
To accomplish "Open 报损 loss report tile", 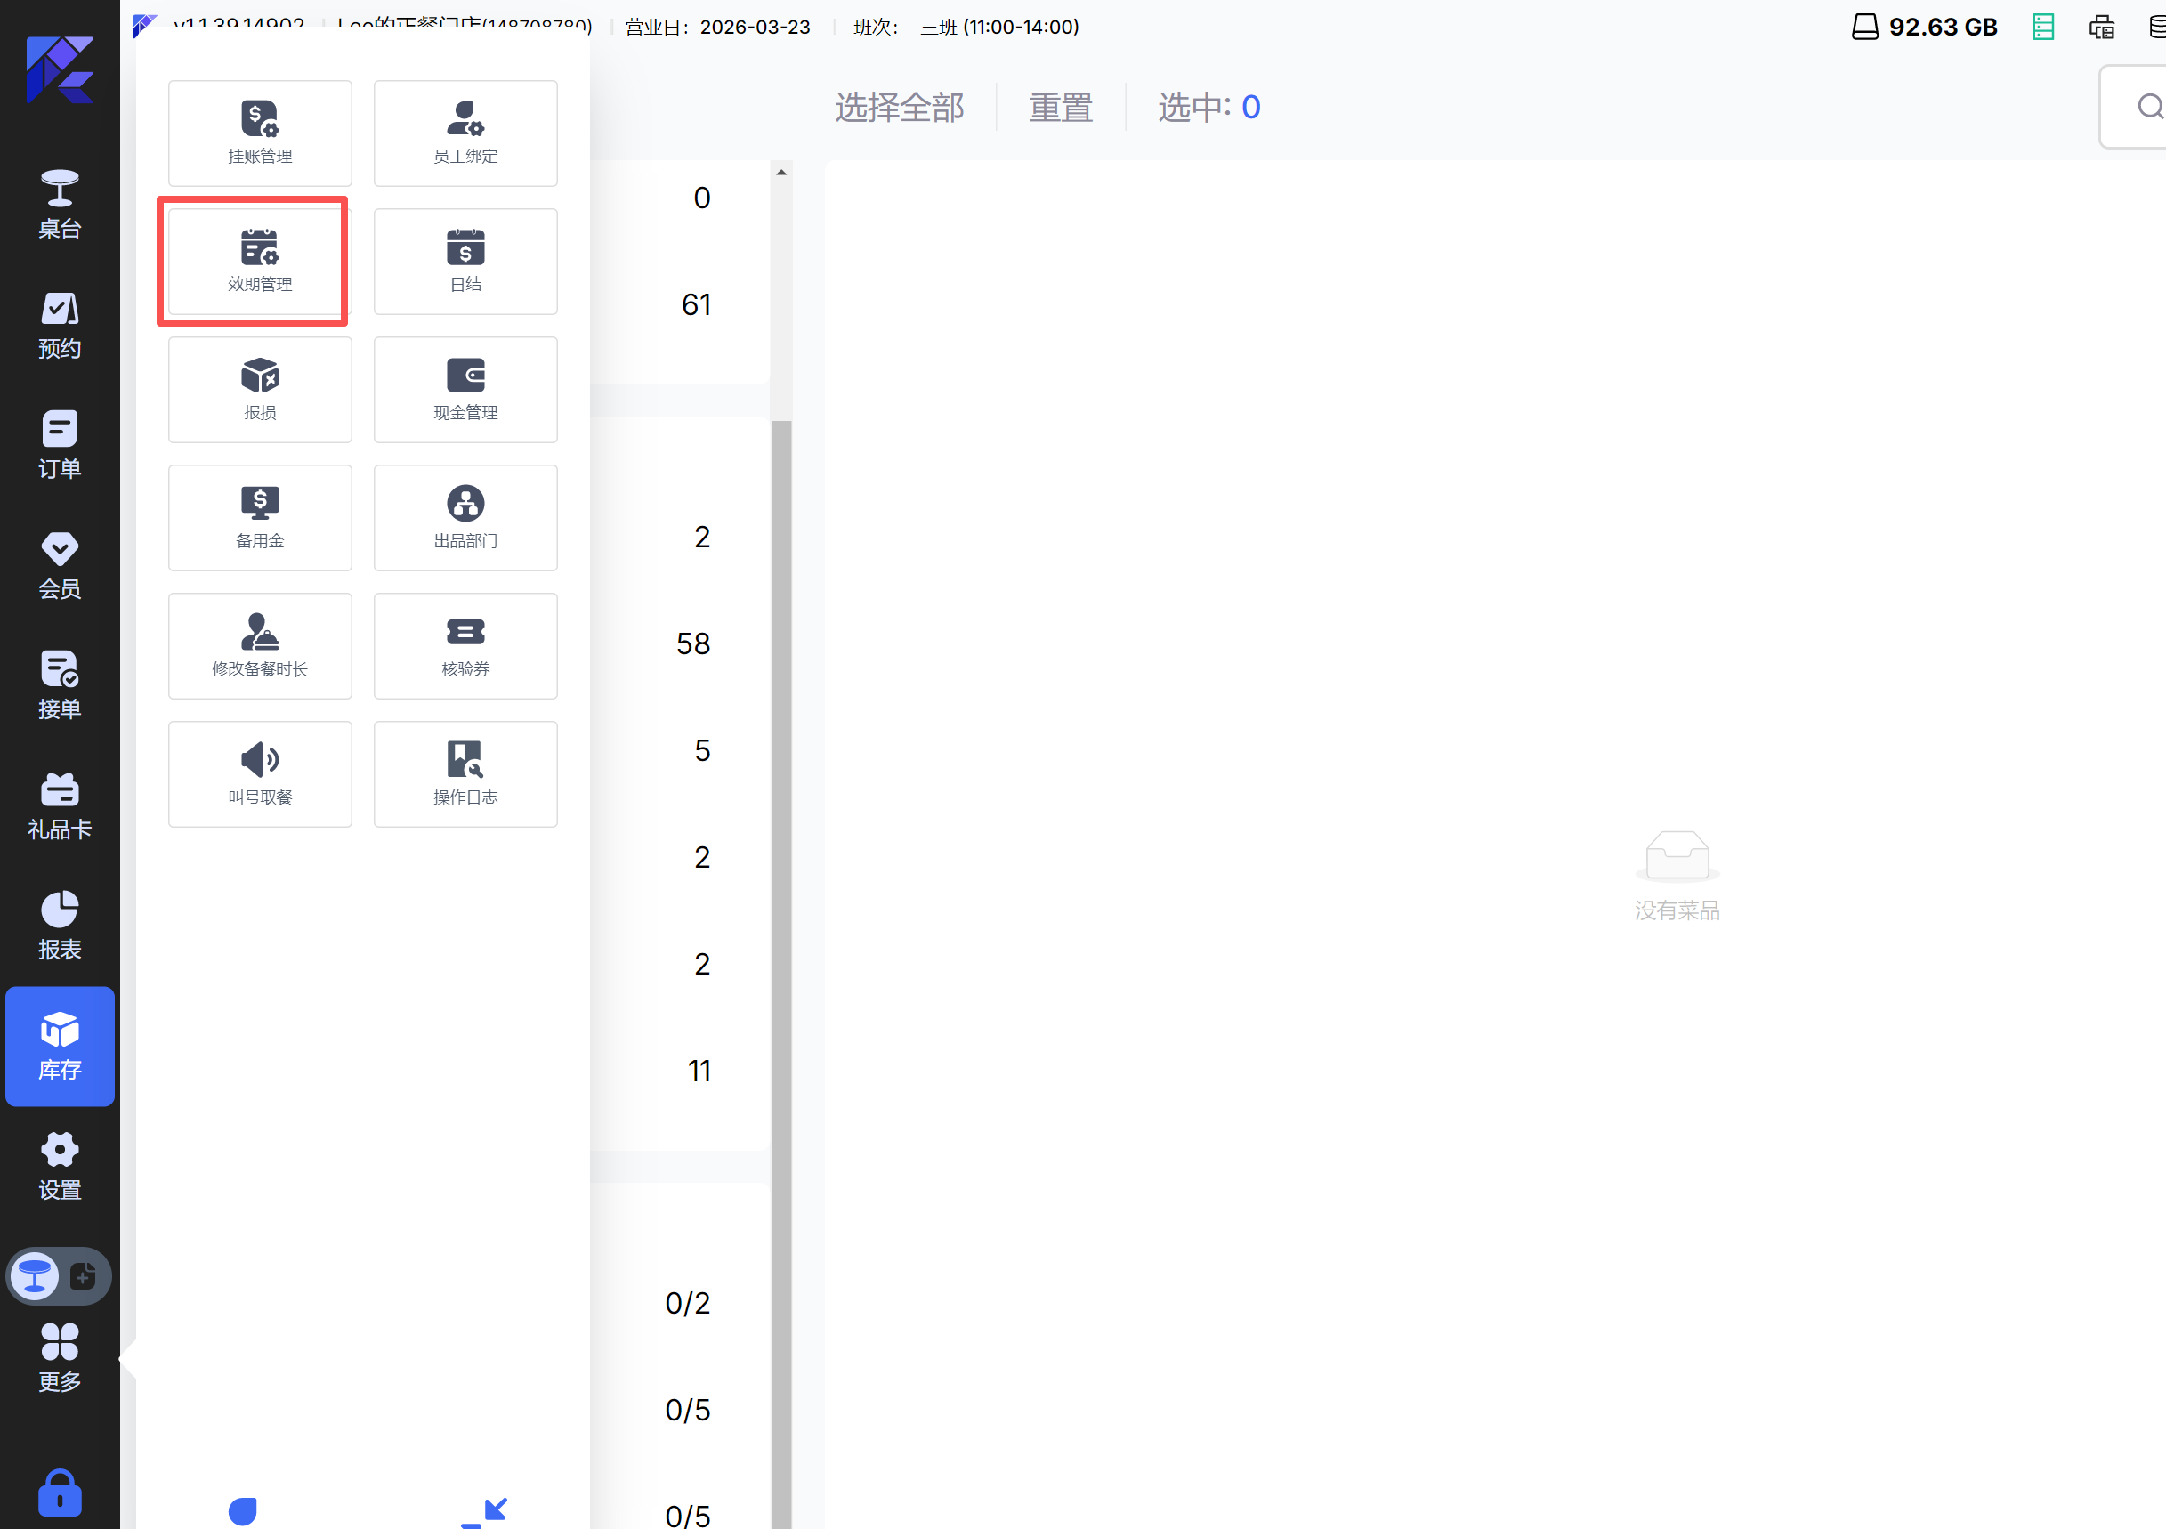I will [x=260, y=390].
